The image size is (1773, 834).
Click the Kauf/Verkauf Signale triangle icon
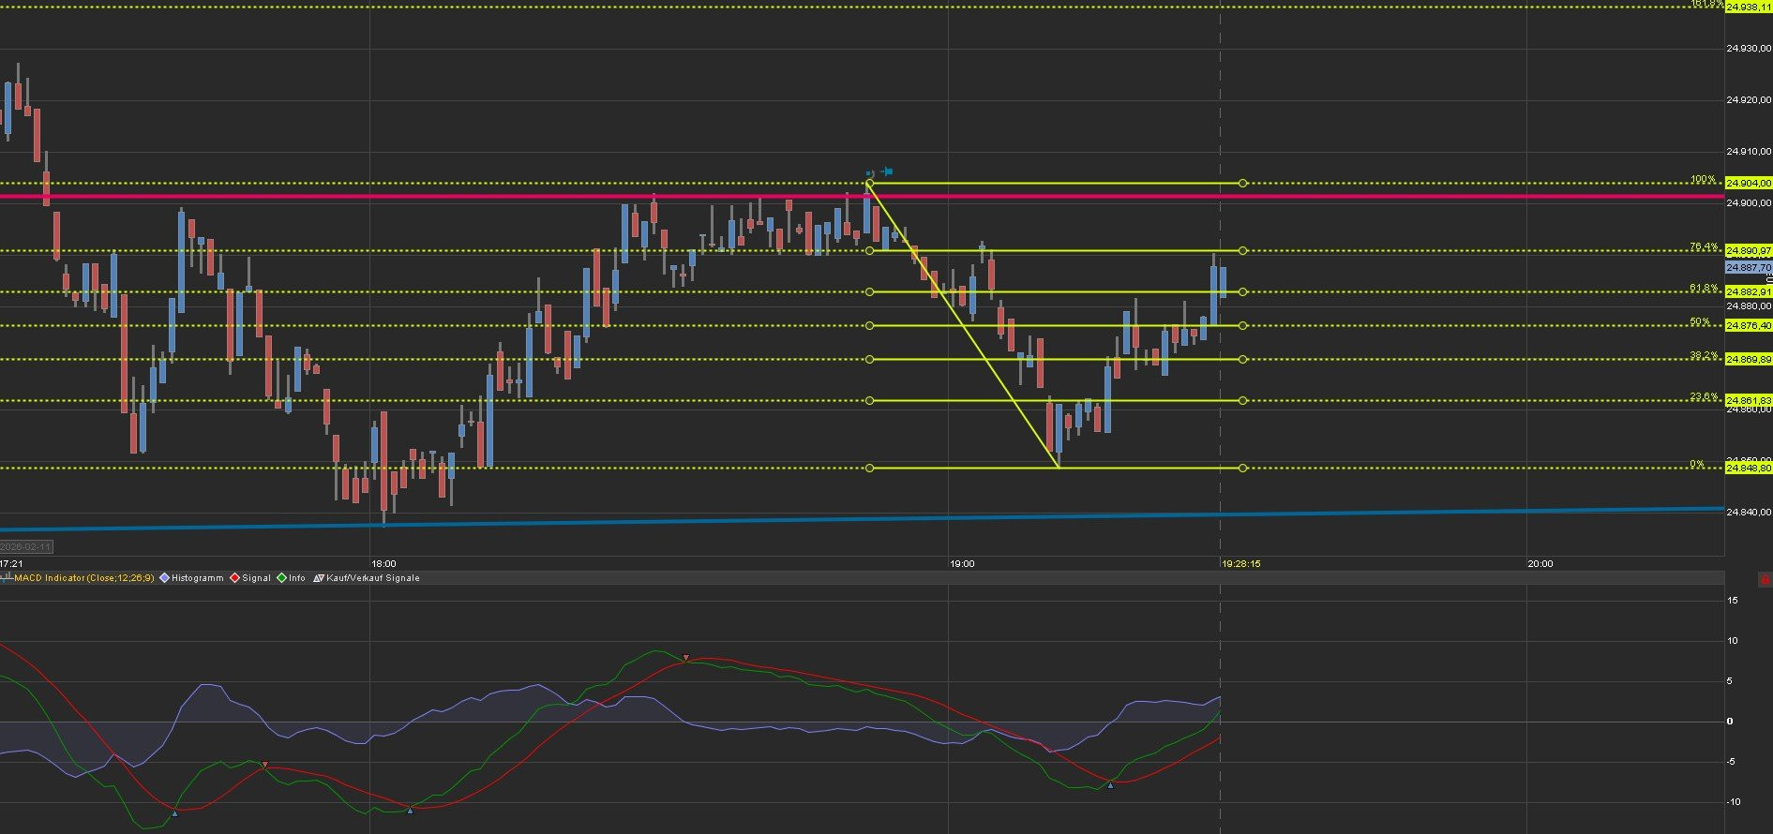point(319,578)
